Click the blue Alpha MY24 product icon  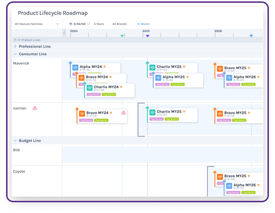pos(75,67)
